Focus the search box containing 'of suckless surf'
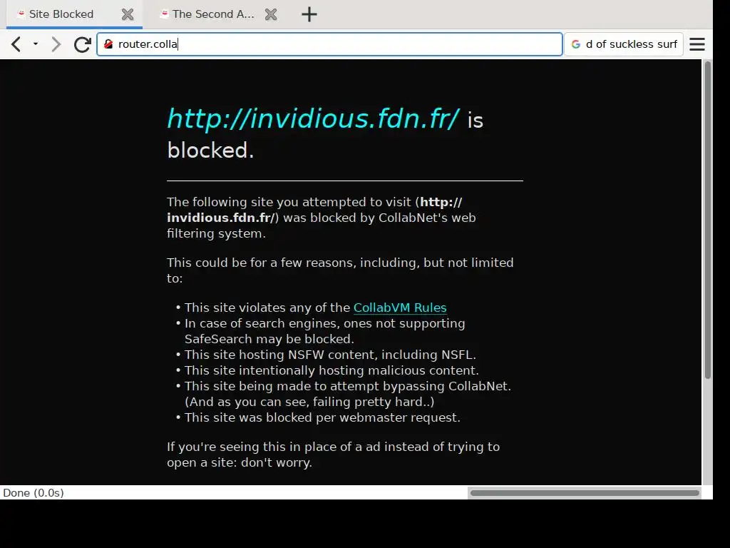The height and width of the screenshot is (548, 730). point(623,44)
